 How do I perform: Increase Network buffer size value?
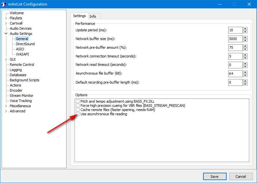pos(245,37)
